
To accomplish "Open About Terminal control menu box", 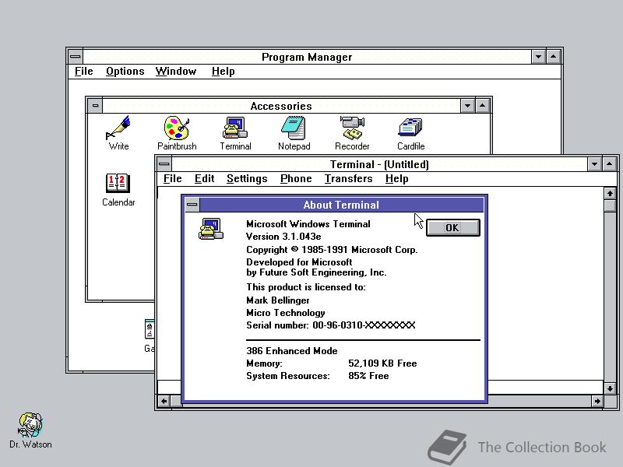I will pyautogui.click(x=192, y=205).
